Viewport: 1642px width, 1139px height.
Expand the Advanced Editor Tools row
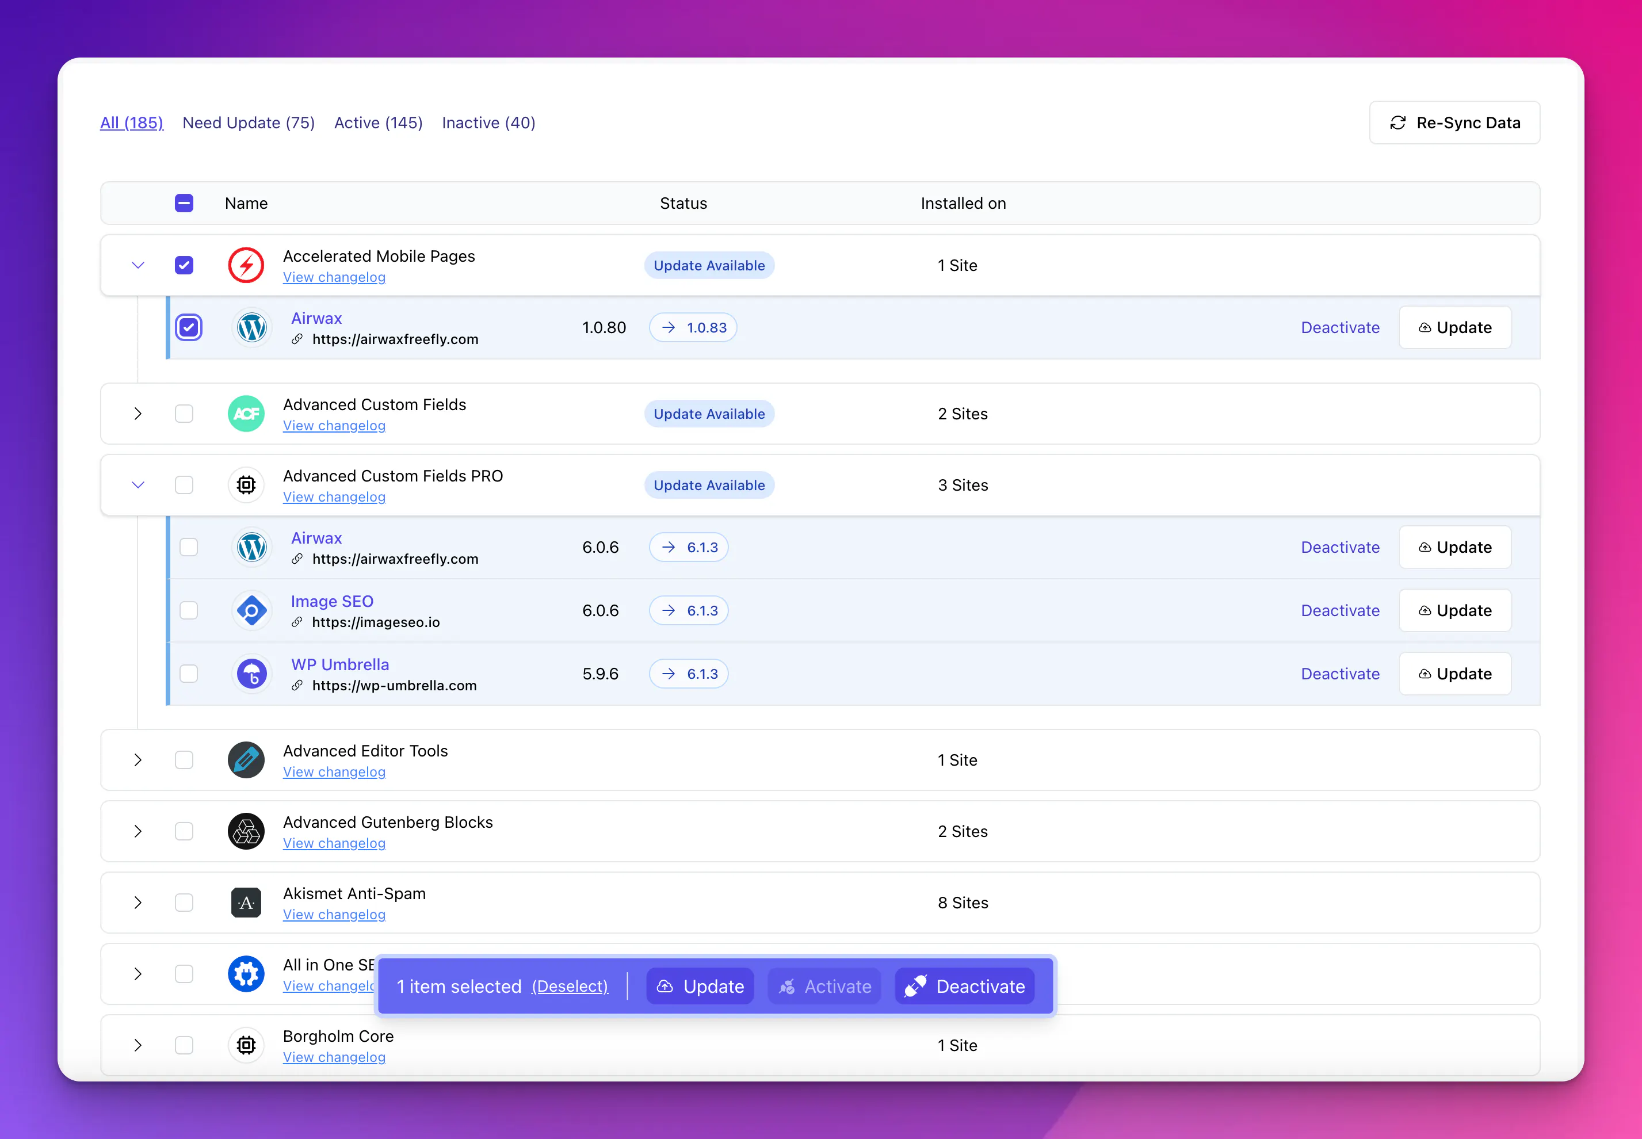138,760
